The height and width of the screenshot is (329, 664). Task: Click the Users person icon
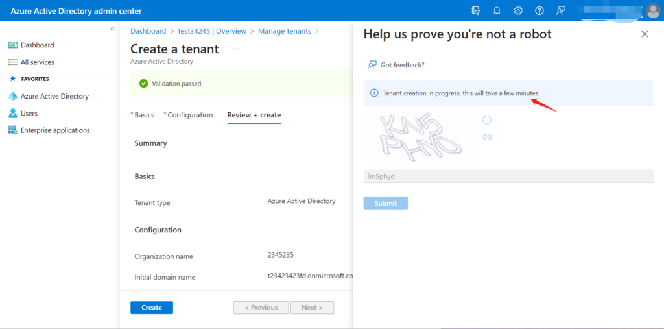[13, 113]
